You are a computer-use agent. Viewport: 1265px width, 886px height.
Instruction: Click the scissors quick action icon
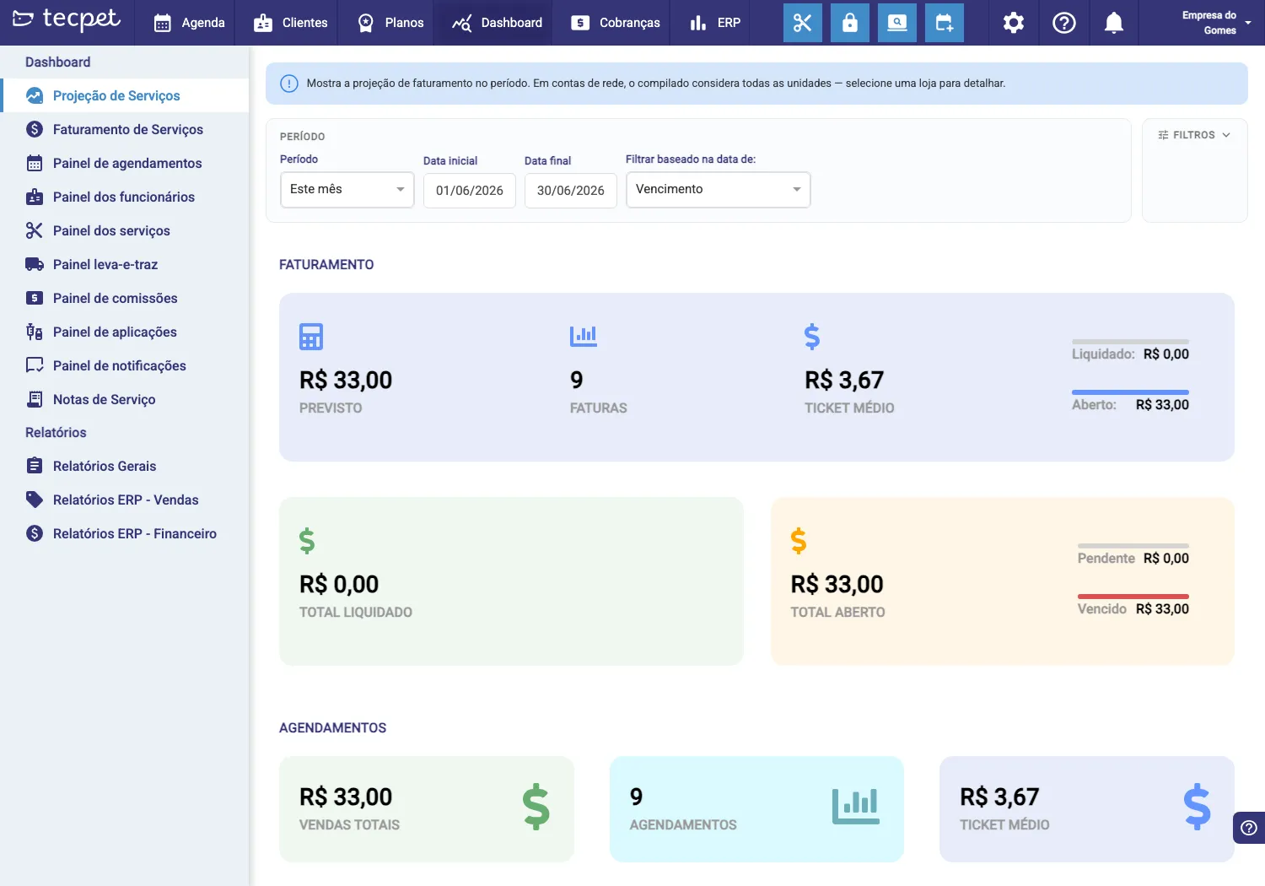802,23
